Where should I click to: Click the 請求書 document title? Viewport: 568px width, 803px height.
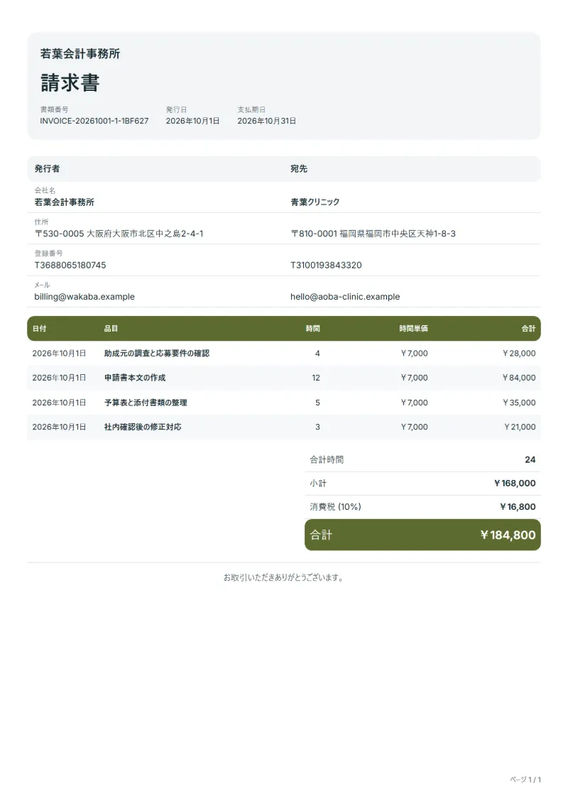pyautogui.click(x=70, y=82)
